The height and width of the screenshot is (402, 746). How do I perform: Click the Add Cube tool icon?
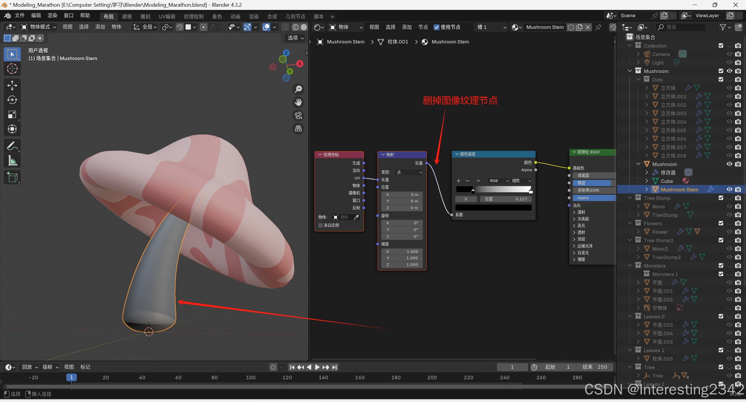click(x=12, y=177)
